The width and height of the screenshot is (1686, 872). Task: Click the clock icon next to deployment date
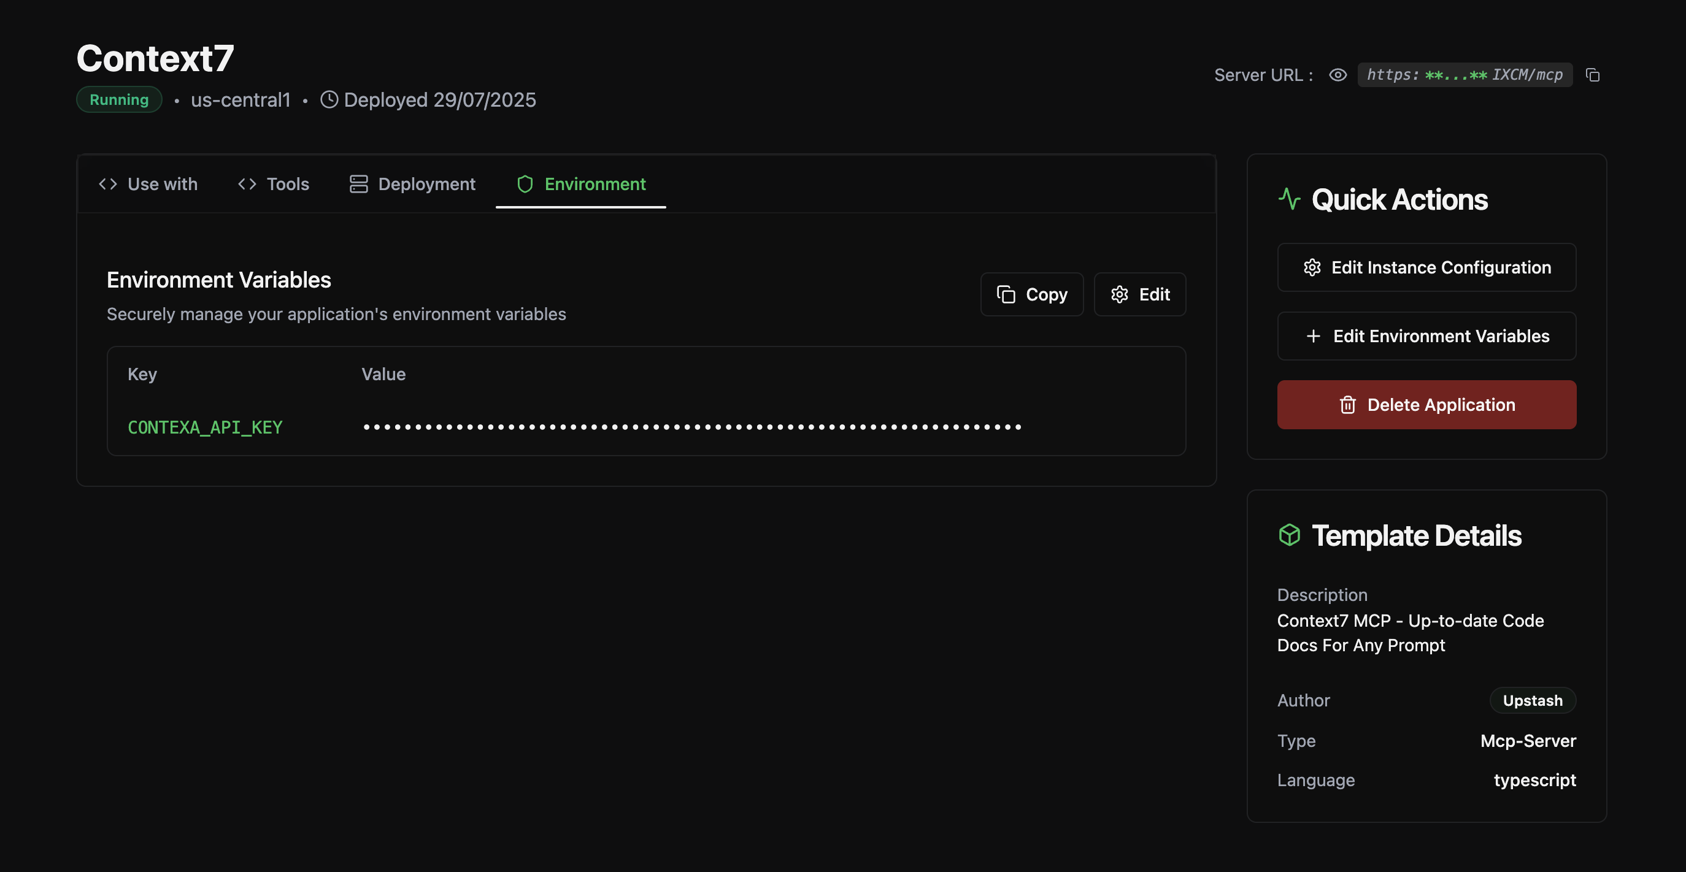pyautogui.click(x=329, y=99)
